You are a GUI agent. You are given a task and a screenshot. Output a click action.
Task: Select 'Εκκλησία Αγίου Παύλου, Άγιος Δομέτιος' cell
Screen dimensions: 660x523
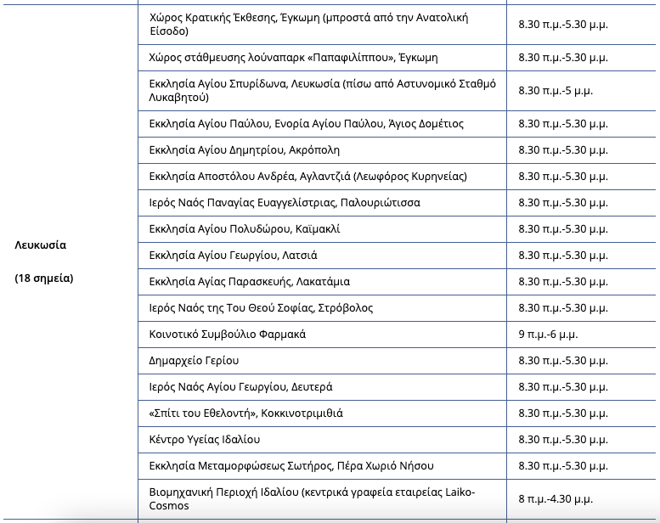coord(322,124)
